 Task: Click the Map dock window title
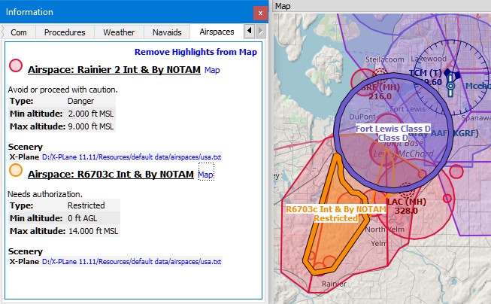(283, 6)
